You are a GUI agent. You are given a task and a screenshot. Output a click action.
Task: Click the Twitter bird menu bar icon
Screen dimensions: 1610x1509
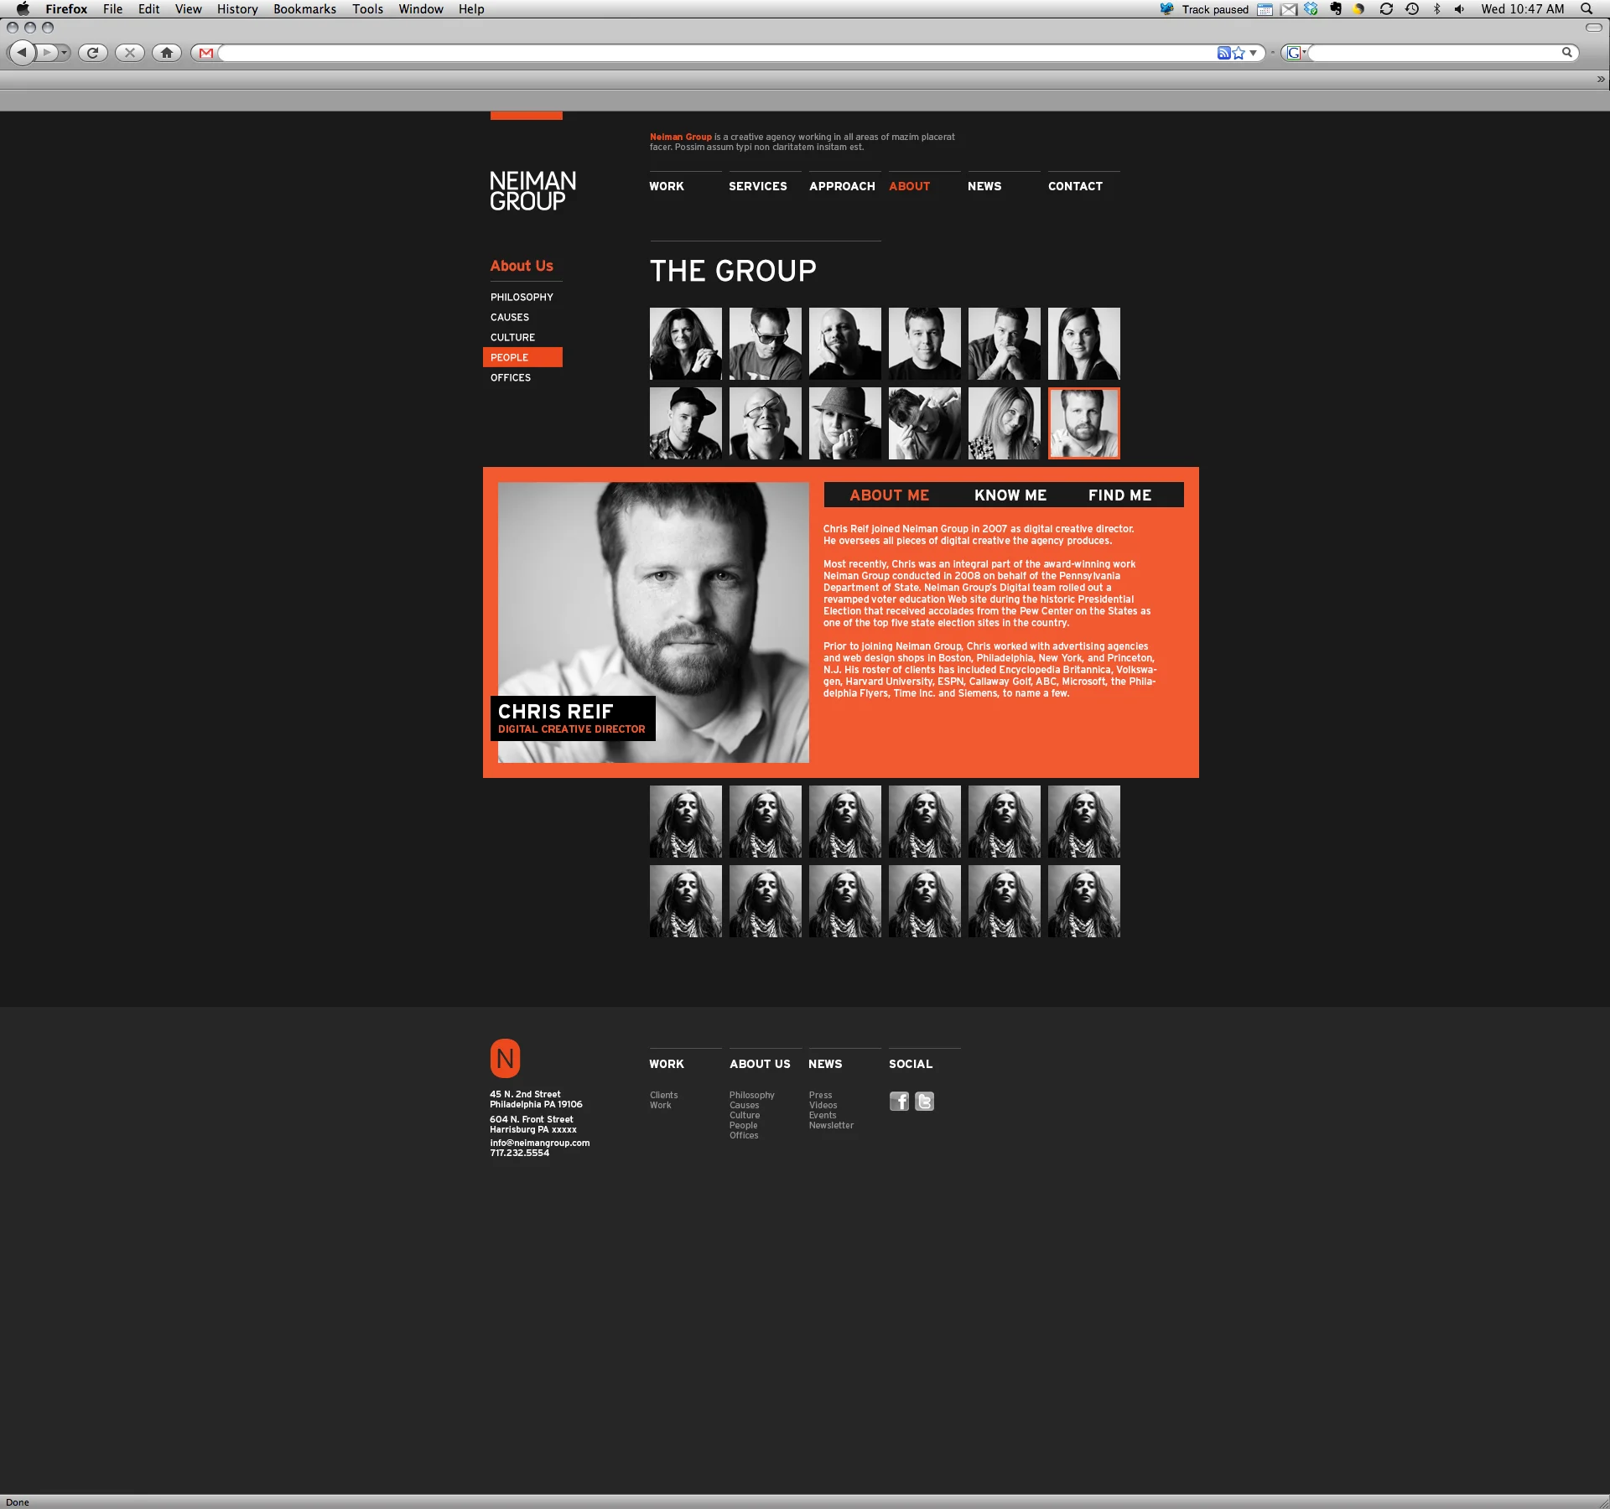(x=1166, y=8)
